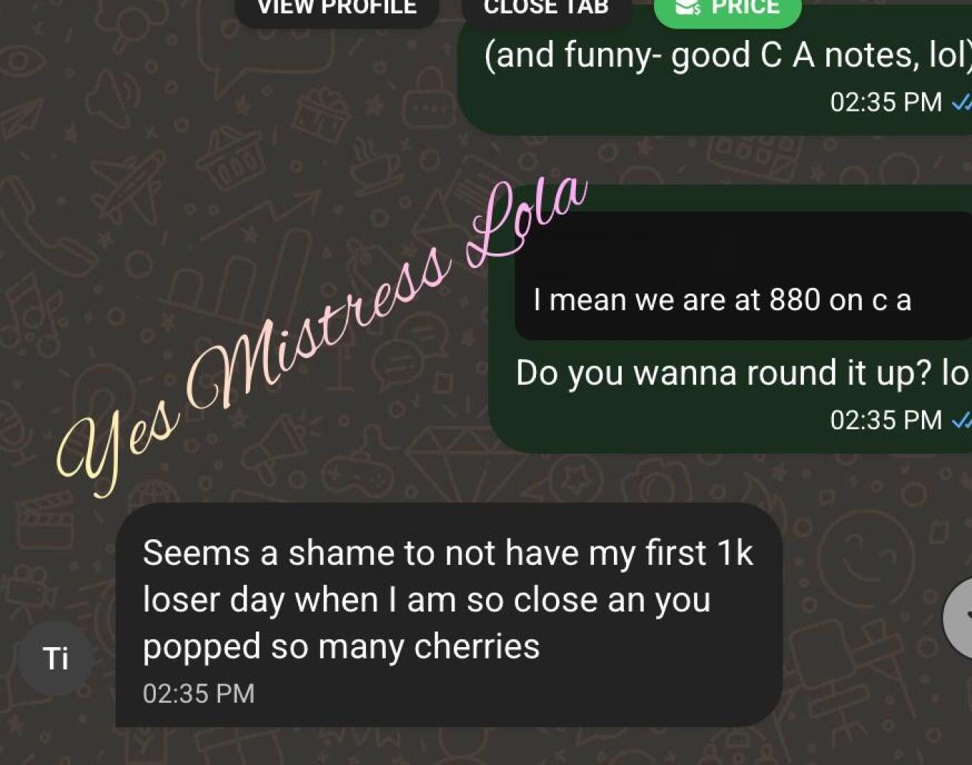Jump to latest with the scroll-down arrow
Viewport: 972px width, 765px height.
pos(959,618)
